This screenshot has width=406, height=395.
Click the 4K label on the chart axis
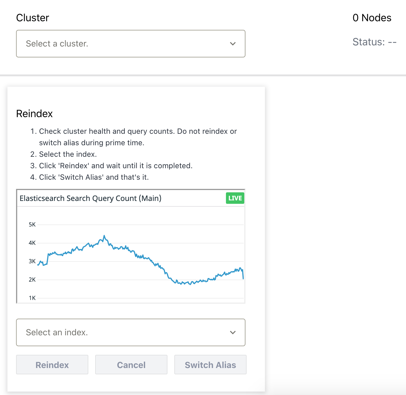tap(32, 243)
